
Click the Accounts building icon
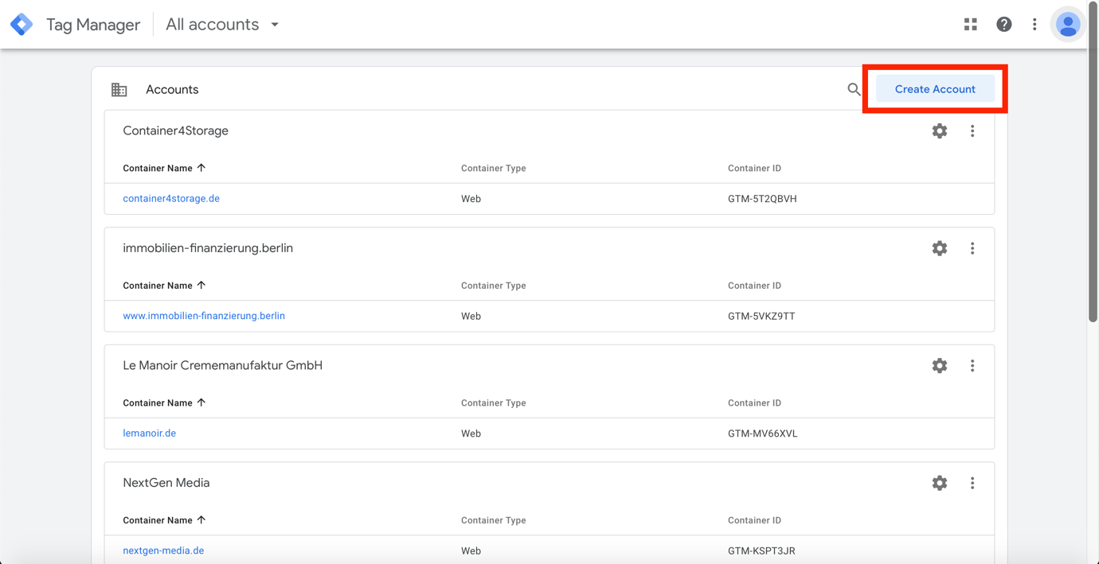119,90
